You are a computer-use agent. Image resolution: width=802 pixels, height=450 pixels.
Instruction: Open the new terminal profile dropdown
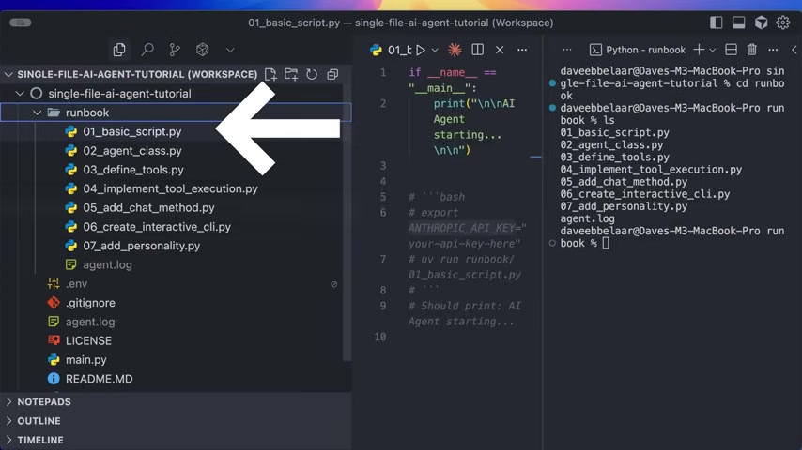712,50
